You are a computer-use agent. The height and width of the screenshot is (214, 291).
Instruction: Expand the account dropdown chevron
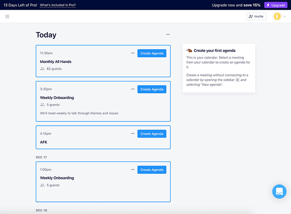point(284,16)
